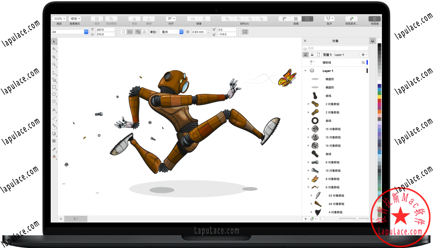Select the 8 对象群组 butterfly item
This screenshot has height=248, width=433.
pyautogui.click(x=332, y=179)
